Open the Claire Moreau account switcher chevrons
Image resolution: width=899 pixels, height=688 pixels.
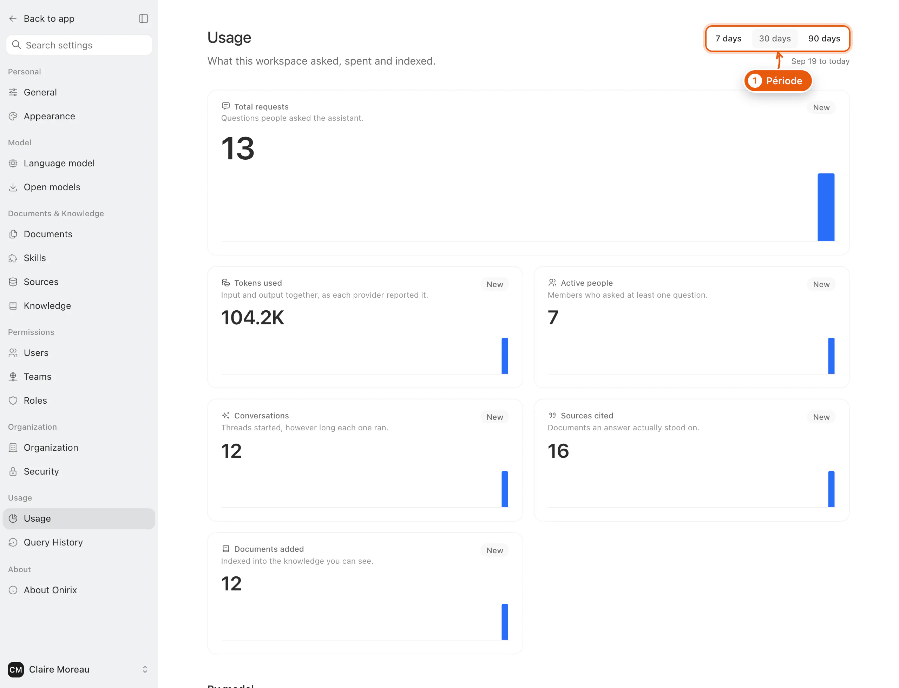[145, 669]
